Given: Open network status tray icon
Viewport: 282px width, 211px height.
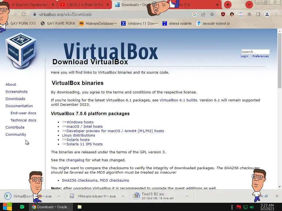Looking at the screenshot, I should (x=245, y=207).
